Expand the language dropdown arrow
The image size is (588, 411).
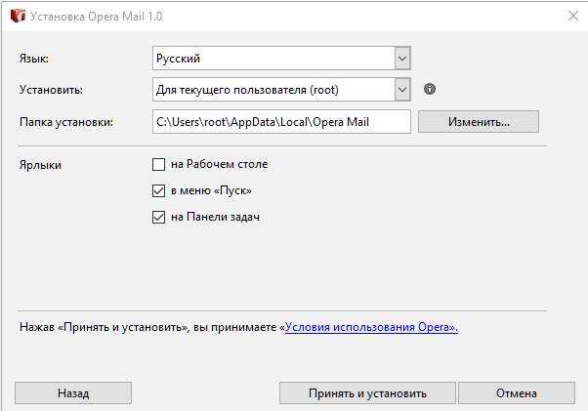pos(402,59)
